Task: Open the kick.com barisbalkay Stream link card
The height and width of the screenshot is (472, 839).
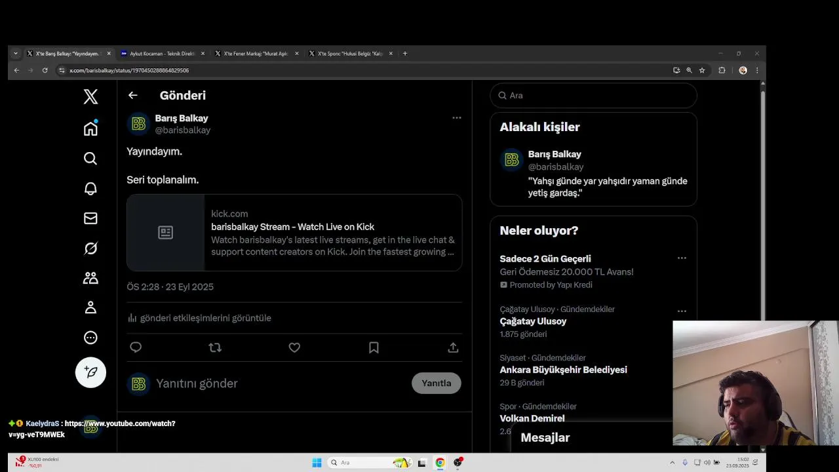Action: point(294,233)
